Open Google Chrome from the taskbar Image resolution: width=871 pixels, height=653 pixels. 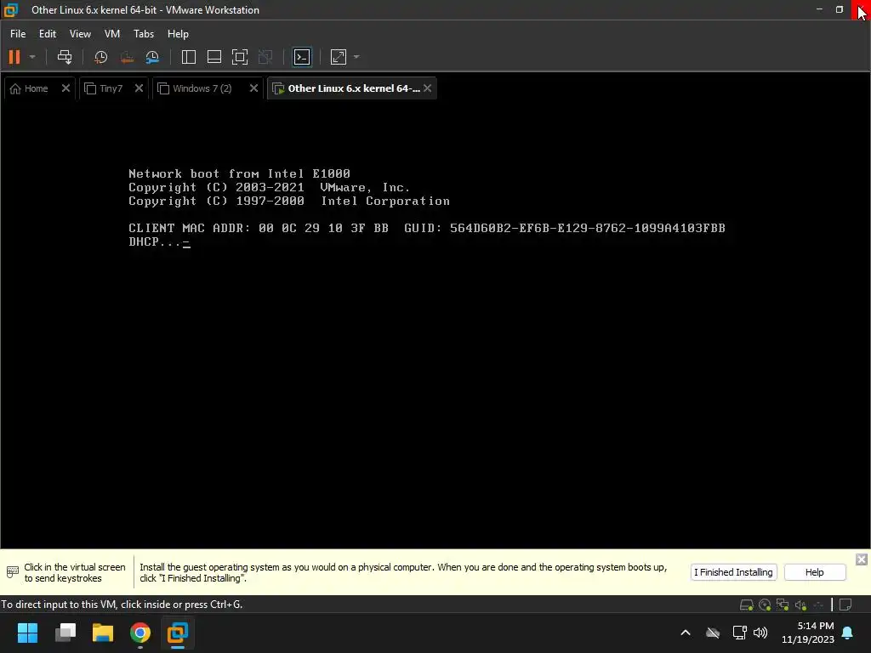(x=140, y=633)
